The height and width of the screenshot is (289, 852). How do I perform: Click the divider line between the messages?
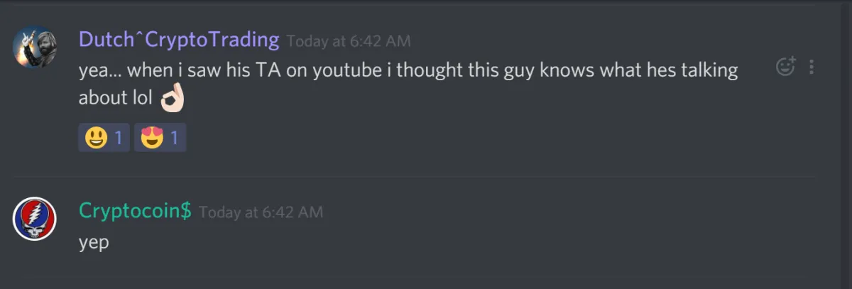point(412,177)
